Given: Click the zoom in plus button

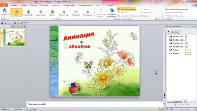Looking at the screenshot, I should 192,109.
